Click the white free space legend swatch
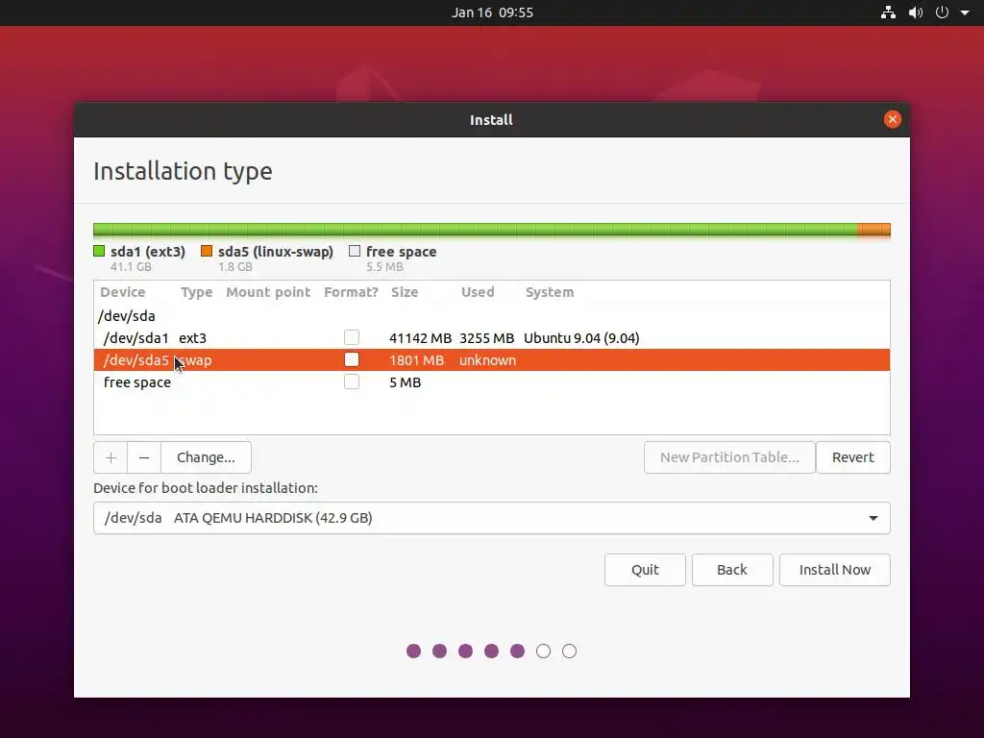 tap(355, 251)
